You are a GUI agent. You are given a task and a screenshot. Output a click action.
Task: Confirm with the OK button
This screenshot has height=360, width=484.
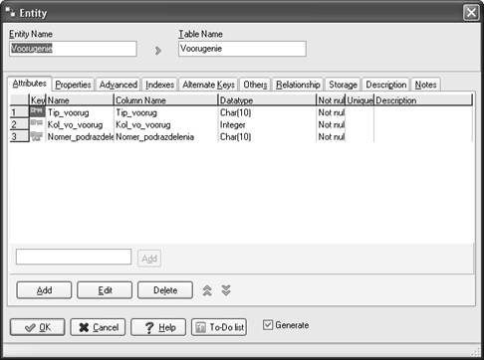click(x=38, y=327)
